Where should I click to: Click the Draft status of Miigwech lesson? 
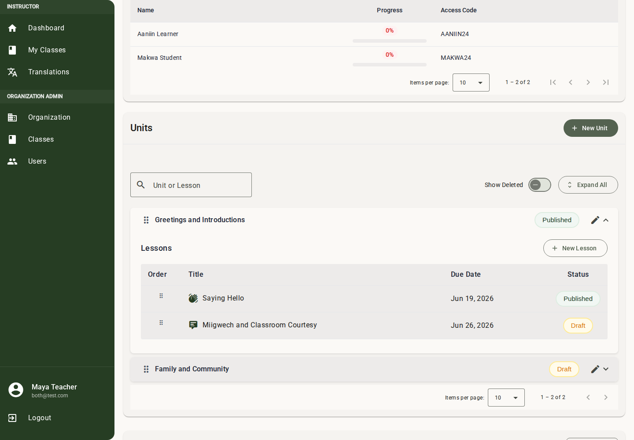[x=578, y=326]
